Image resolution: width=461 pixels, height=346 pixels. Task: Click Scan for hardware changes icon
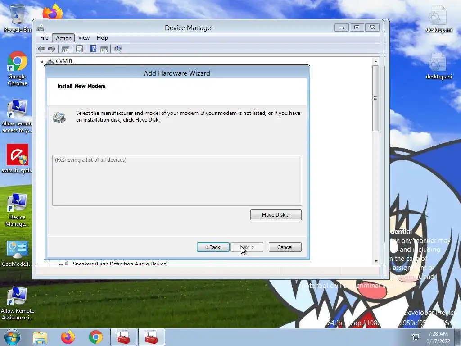[x=118, y=49]
